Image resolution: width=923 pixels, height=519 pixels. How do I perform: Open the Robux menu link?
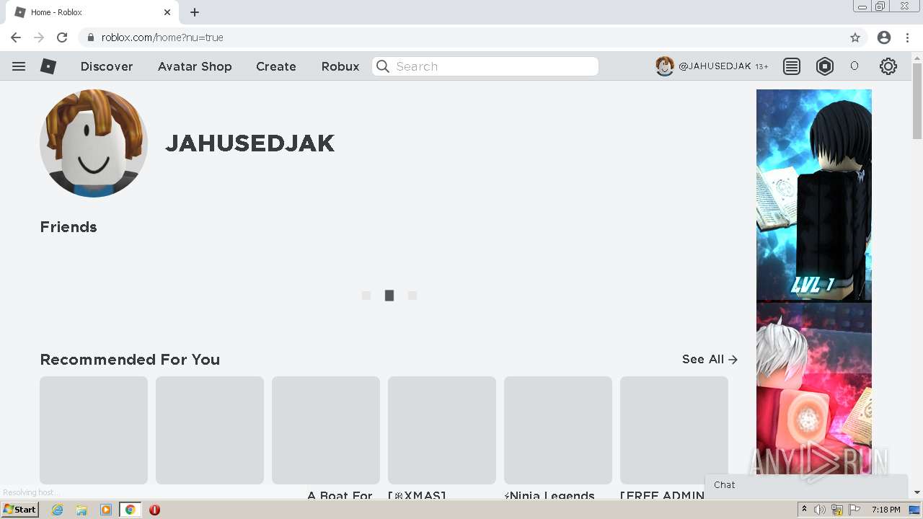click(x=340, y=66)
